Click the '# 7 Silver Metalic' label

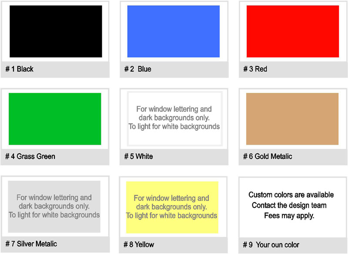coord(31,244)
